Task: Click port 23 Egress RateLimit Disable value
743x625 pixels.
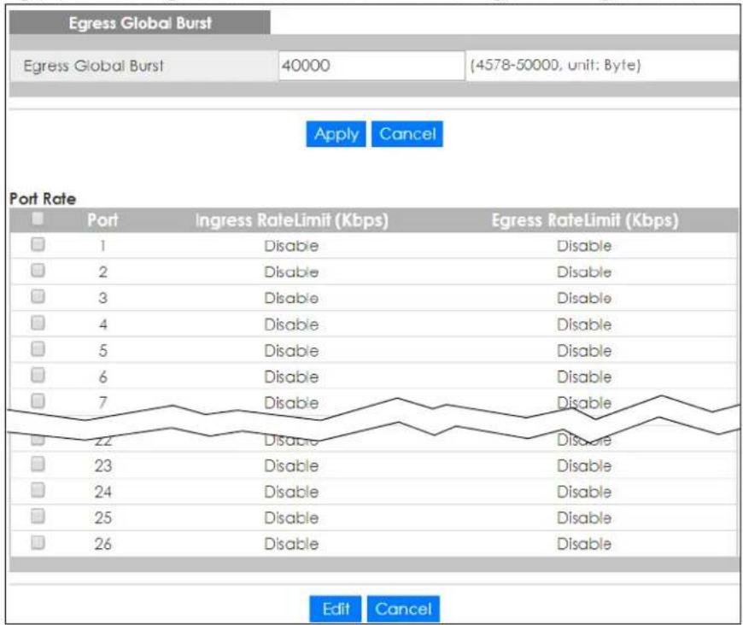Action: tap(584, 466)
